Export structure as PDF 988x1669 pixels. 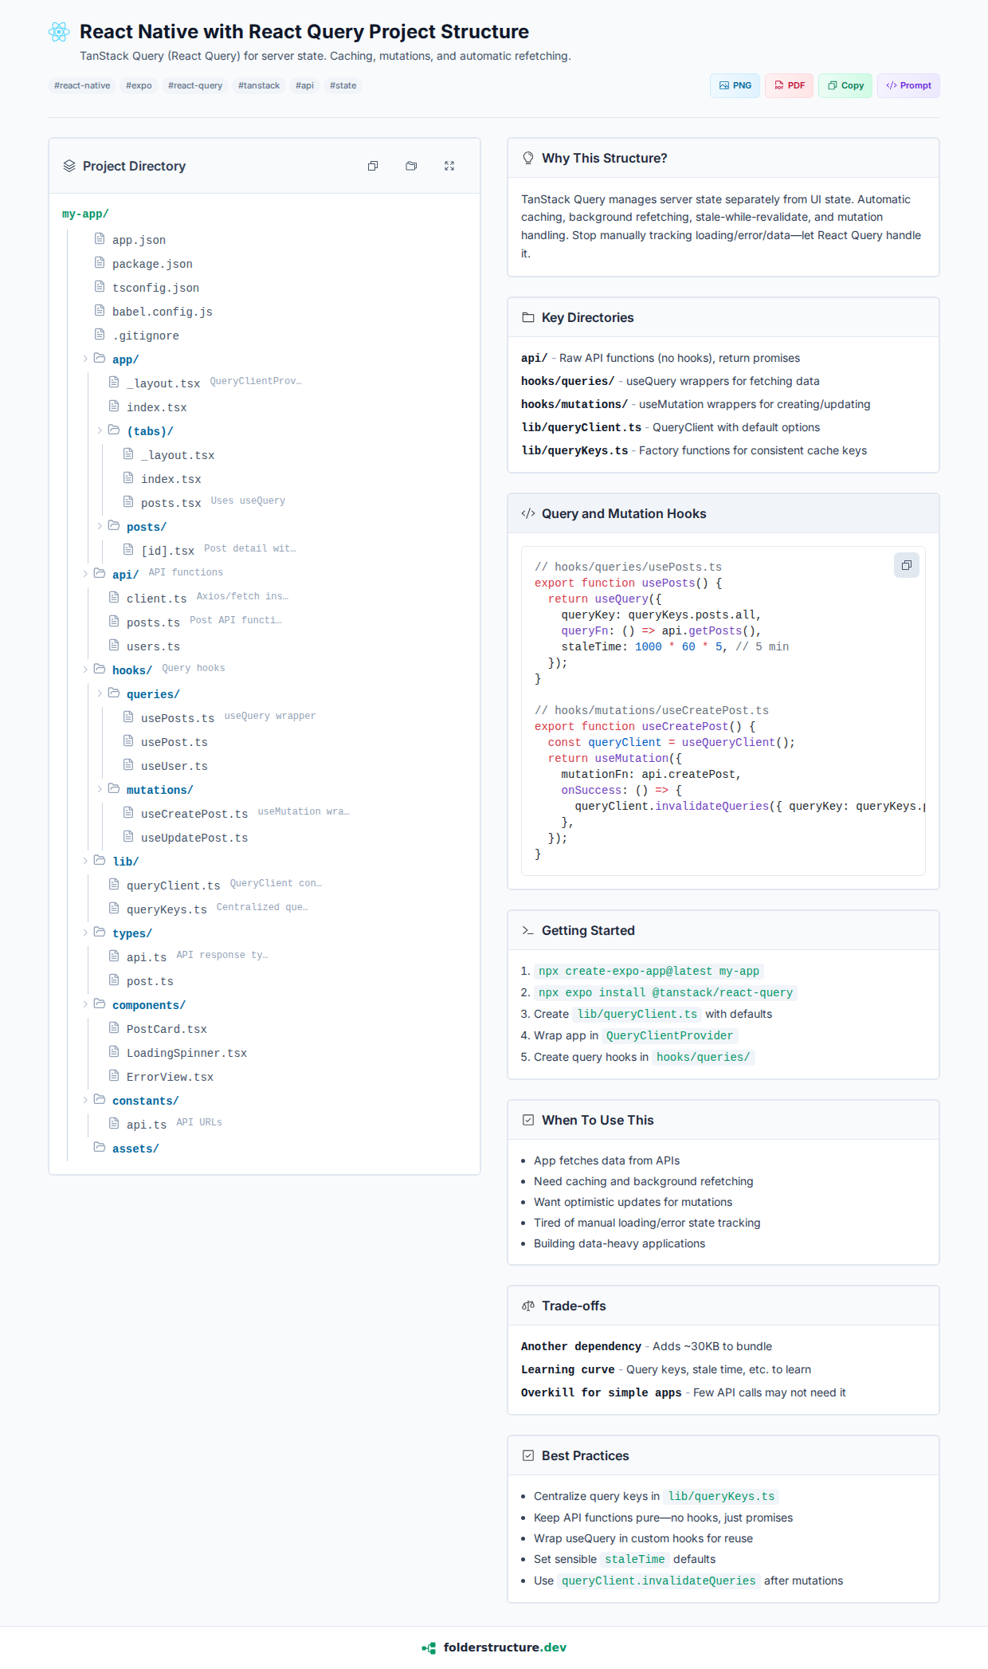pyautogui.click(x=789, y=85)
